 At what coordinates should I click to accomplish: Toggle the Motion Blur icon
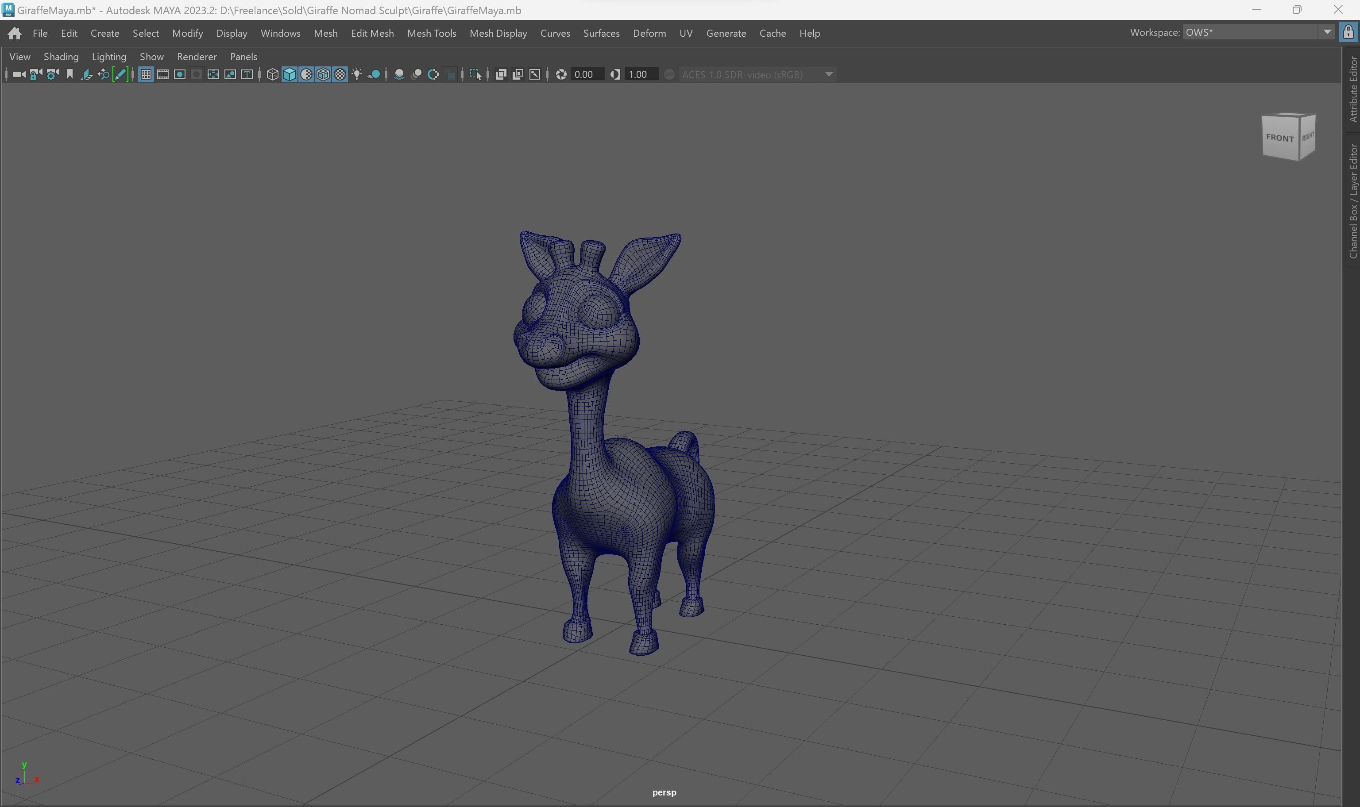coord(416,74)
